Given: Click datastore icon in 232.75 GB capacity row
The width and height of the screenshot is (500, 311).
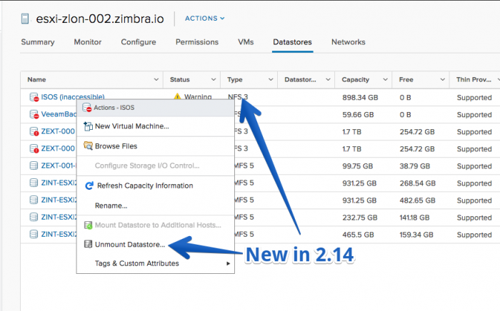Looking at the screenshot, I should click(34, 217).
